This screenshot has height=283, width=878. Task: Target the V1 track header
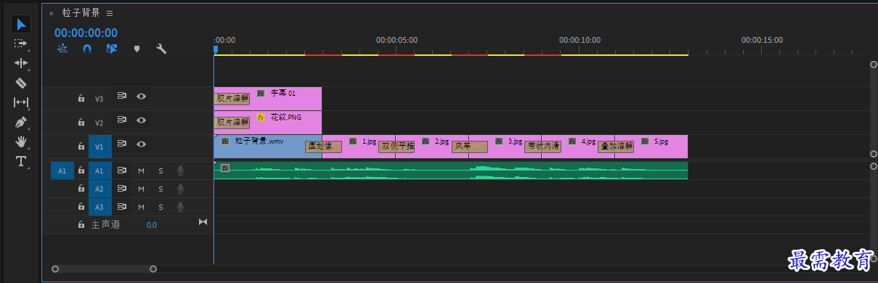100,146
